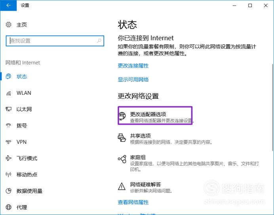Close the 设置 window
The image size is (274, 215).
click(x=266, y=6)
